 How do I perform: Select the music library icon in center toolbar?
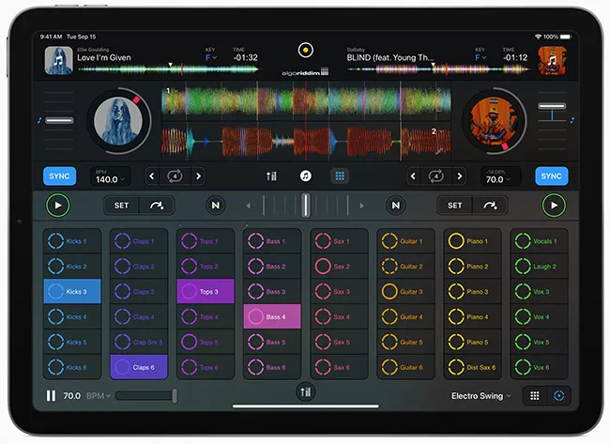[306, 176]
